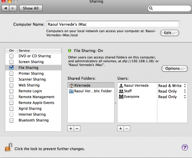
Task: Click the Staff group icon
Action: coord(121,91)
